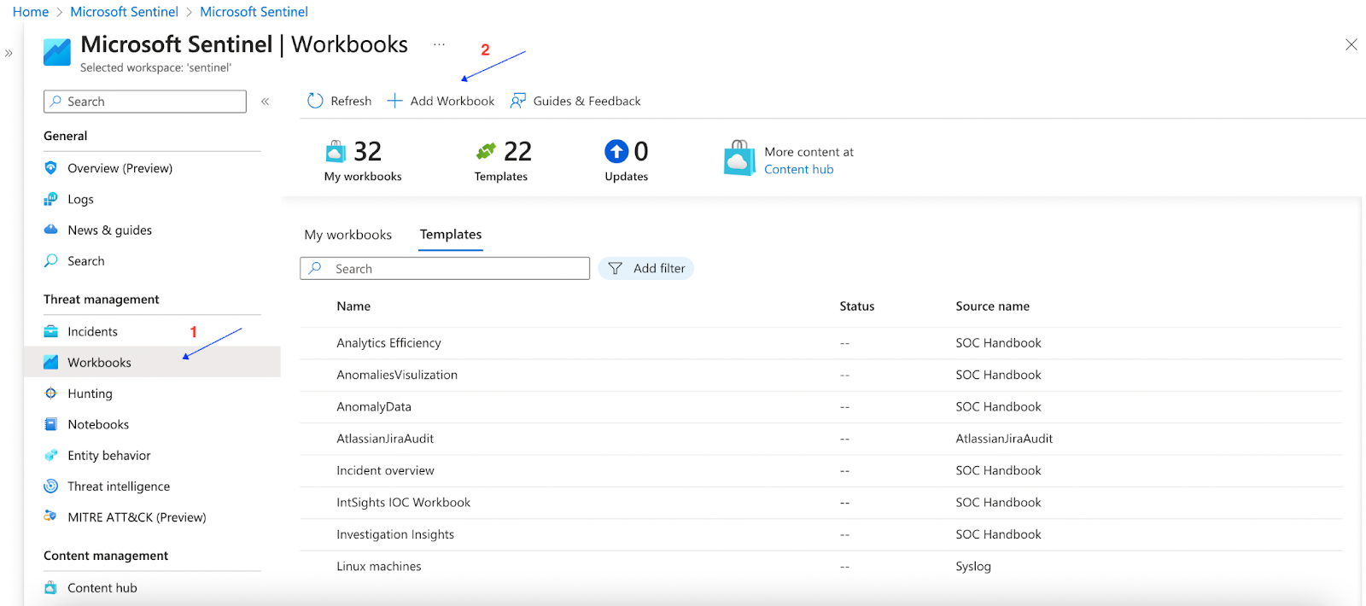Screen dimensions: 1366x606
Task: Click the Search magnifier icon under General
Action: click(x=50, y=260)
